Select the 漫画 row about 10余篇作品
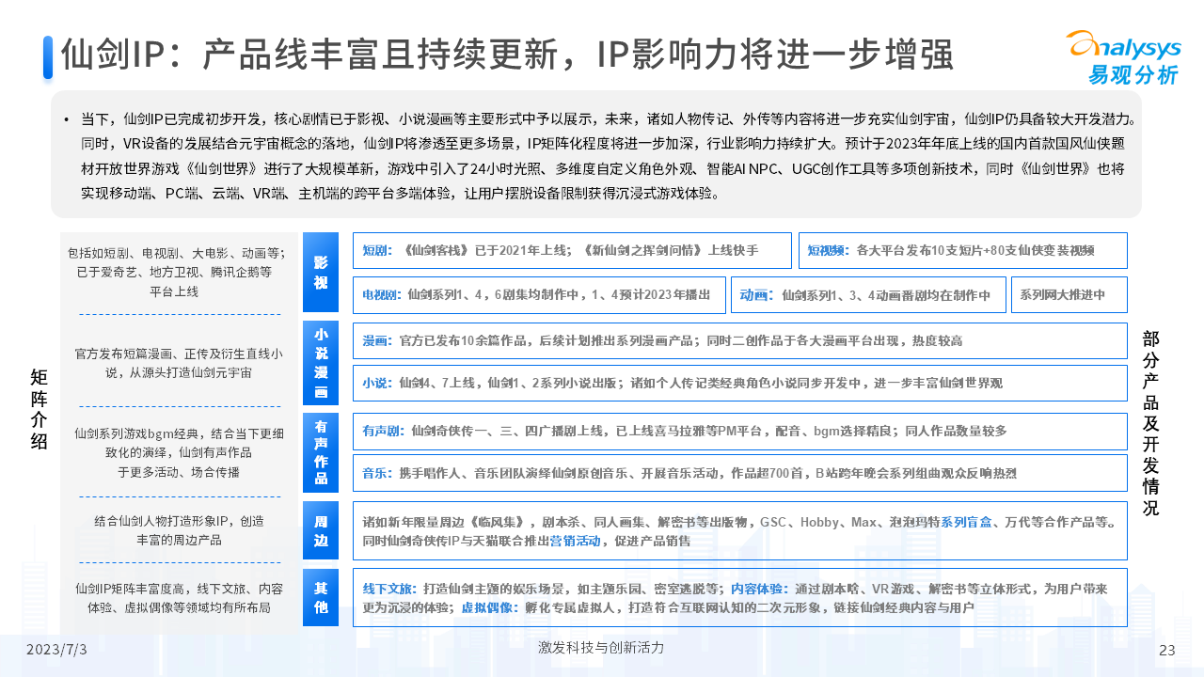 (x=740, y=340)
